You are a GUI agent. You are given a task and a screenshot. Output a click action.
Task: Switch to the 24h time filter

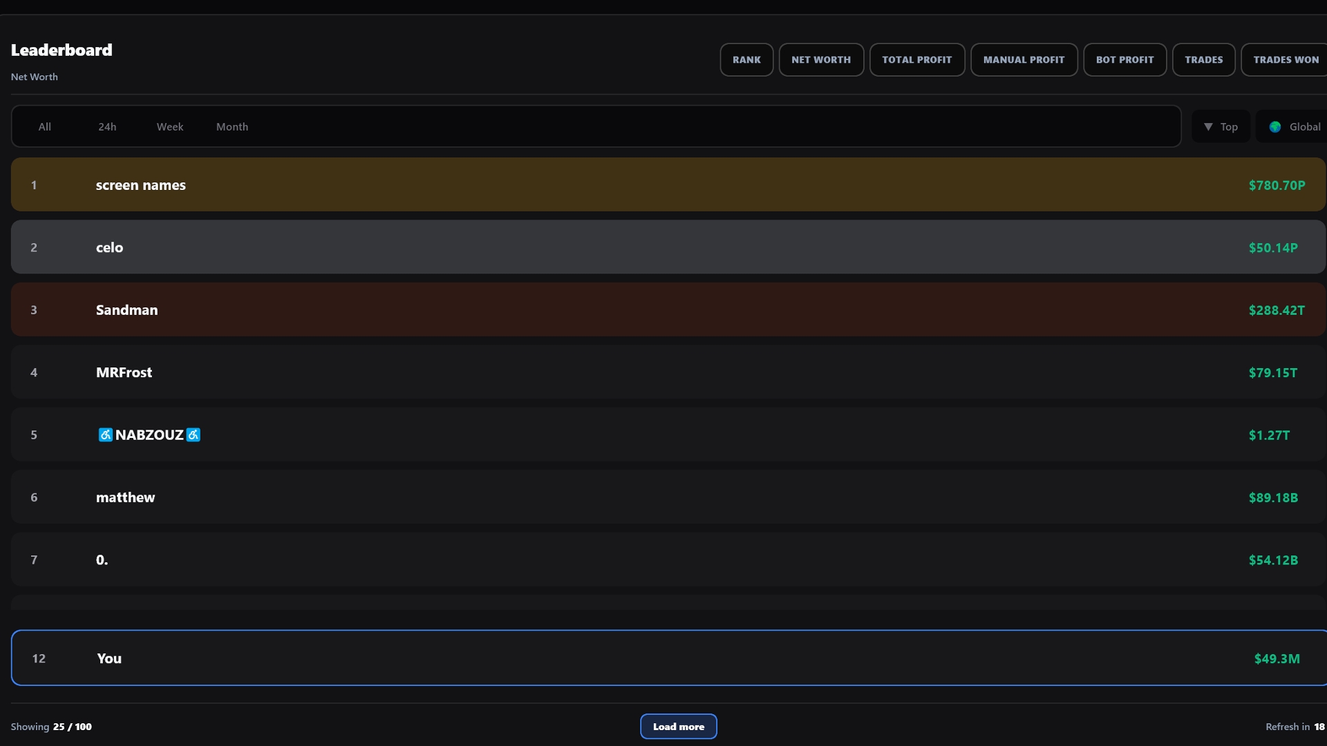pos(107,126)
